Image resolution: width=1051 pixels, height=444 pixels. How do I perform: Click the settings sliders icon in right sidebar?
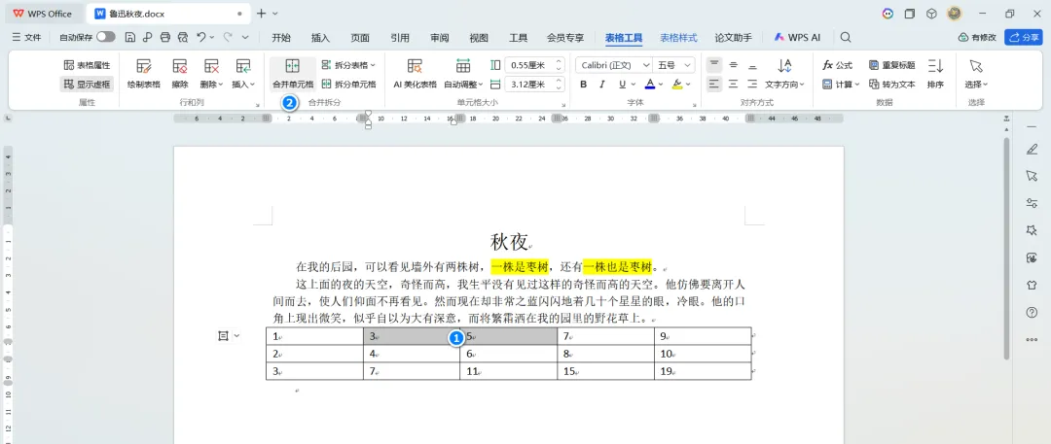(1032, 203)
